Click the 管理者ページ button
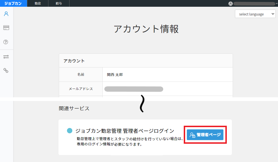 pos(205,135)
